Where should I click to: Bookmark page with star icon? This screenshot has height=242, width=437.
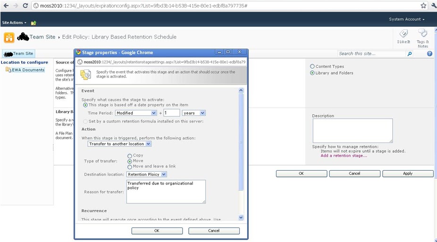423,6
